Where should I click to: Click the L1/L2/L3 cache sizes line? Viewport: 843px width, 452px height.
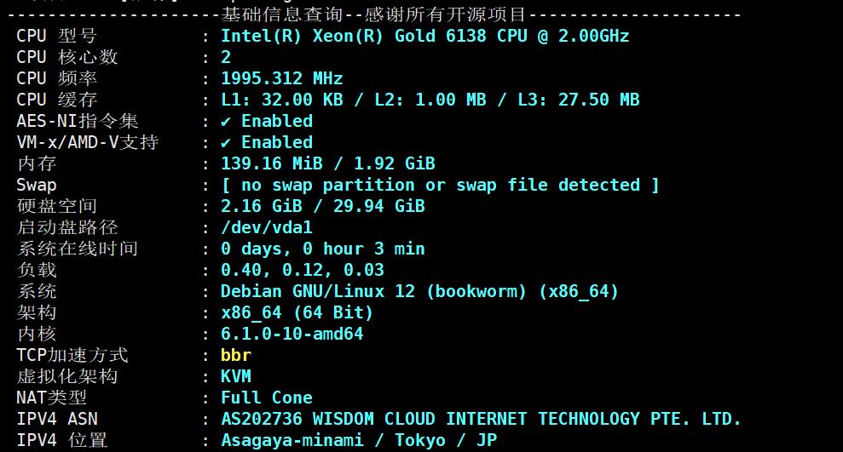(x=430, y=100)
